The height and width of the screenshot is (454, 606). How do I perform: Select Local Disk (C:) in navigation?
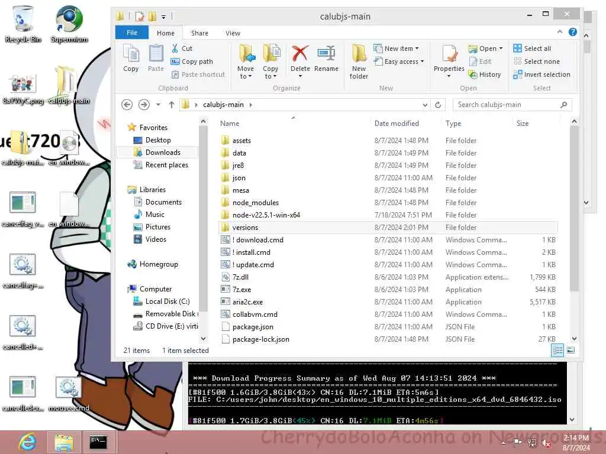click(x=167, y=301)
